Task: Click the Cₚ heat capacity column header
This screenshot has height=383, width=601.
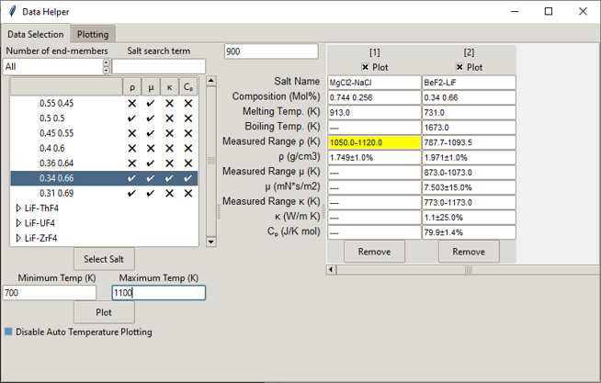Action: 188,87
